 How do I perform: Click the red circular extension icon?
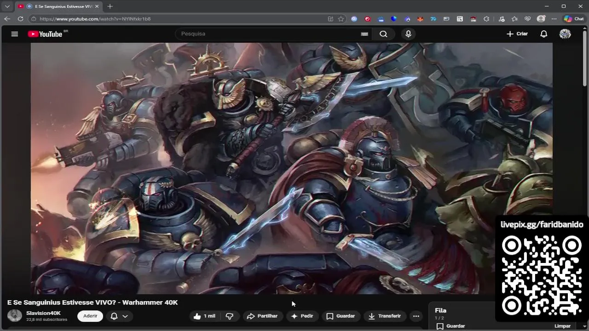click(x=367, y=19)
